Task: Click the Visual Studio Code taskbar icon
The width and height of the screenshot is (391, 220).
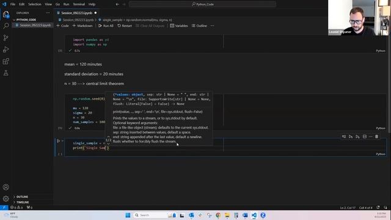Action: click(254, 215)
